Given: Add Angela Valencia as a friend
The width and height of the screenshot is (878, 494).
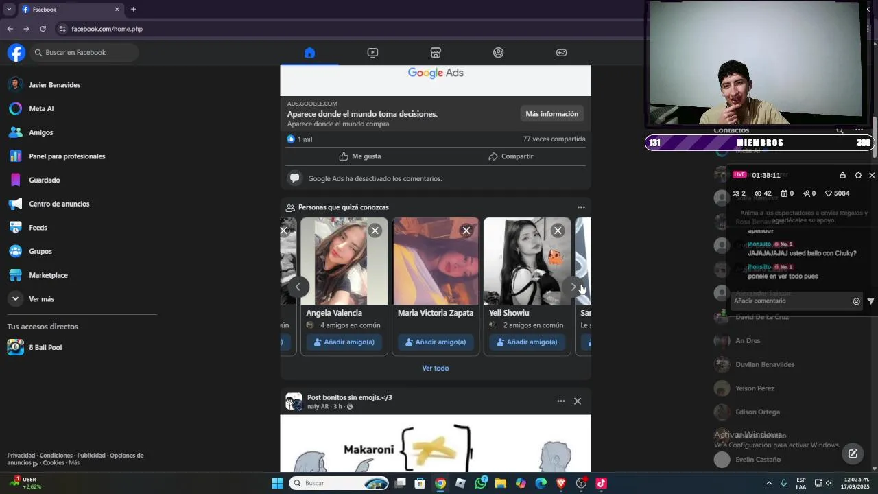Looking at the screenshot, I should pos(344,342).
